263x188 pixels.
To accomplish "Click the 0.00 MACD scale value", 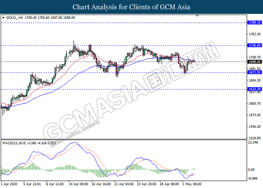I will 251,170.
